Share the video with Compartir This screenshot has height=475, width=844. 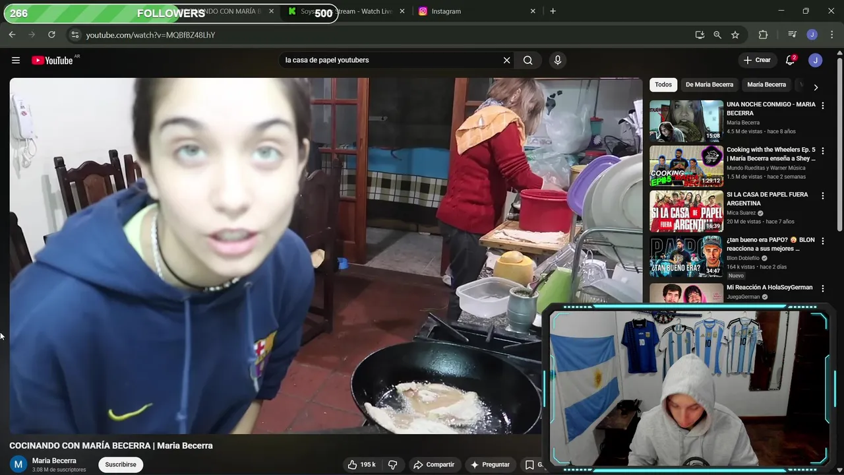(433, 464)
